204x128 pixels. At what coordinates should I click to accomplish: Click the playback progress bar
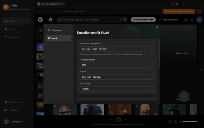tap(119, 125)
